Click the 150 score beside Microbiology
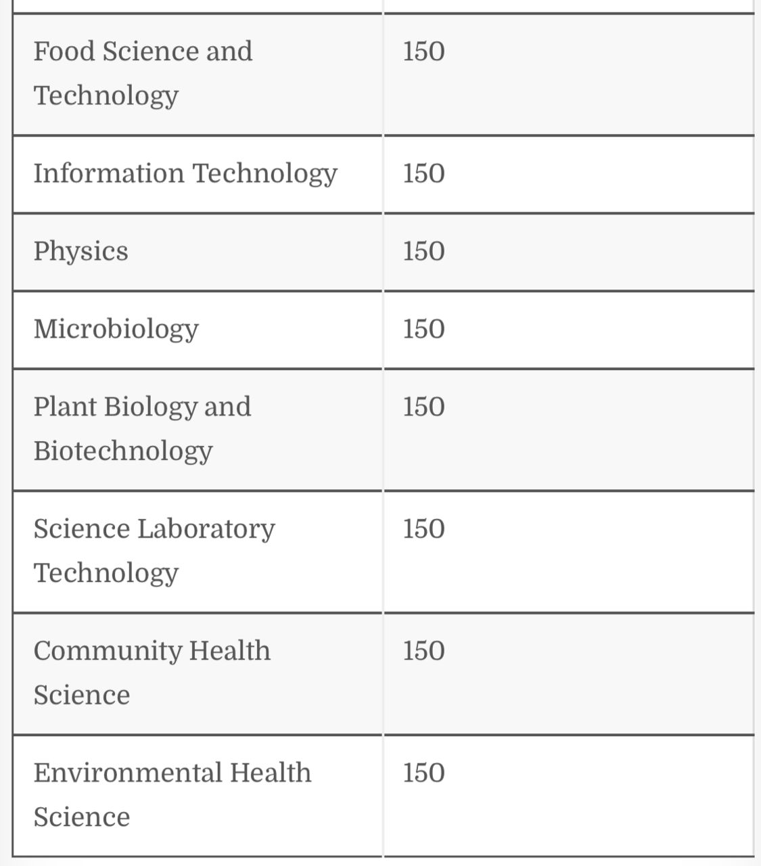This screenshot has height=866, width=761. tap(424, 329)
